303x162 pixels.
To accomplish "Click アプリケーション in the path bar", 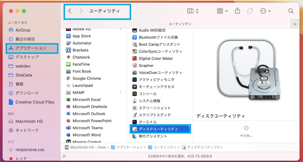I will (x=127, y=147).
